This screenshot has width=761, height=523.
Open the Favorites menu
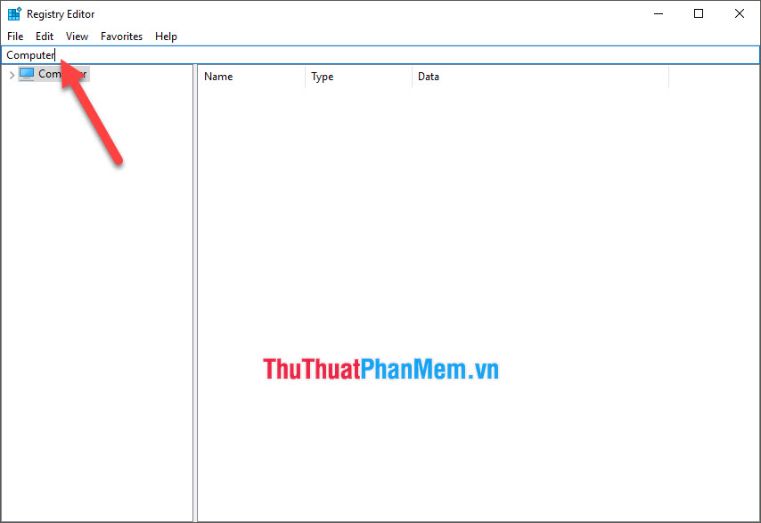tap(121, 37)
